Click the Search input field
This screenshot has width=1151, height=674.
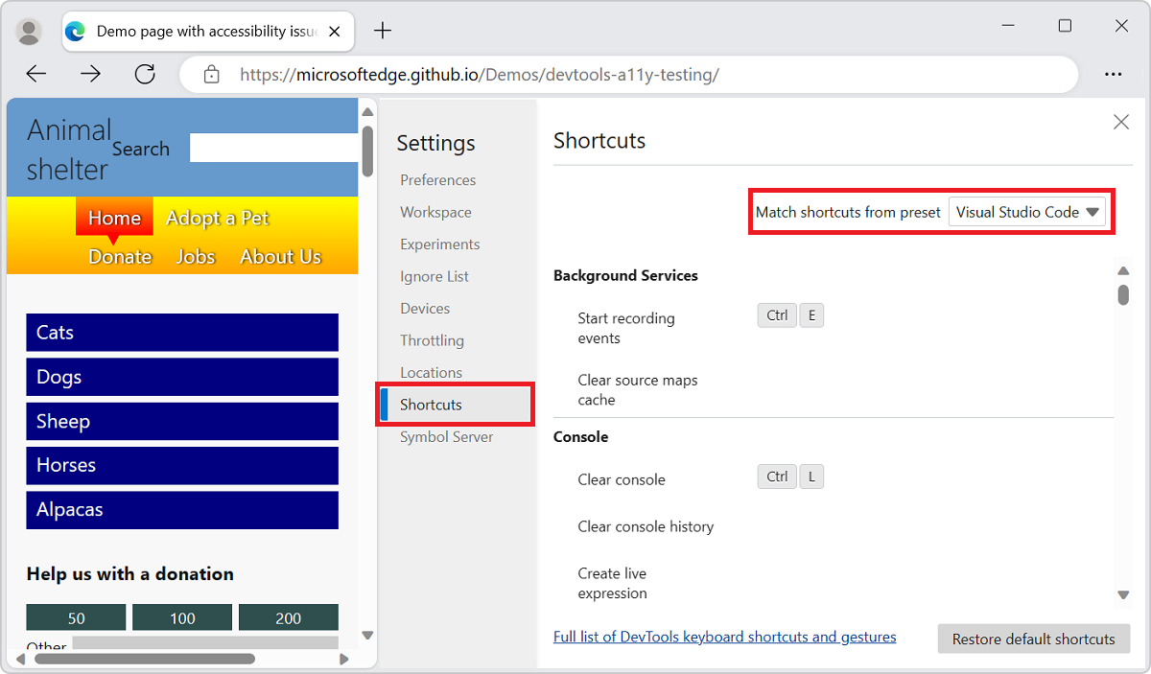pos(273,149)
